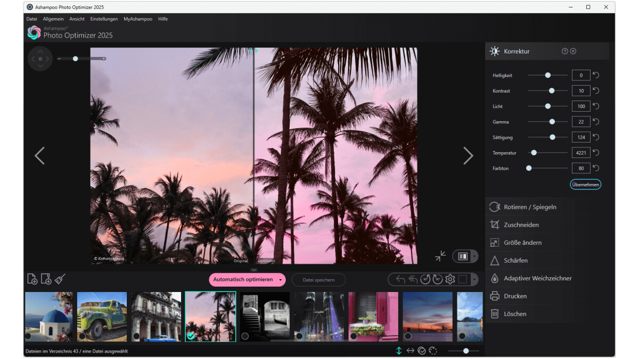Reset the Gamma value
Image resolution: width=639 pixels, height=359 pixels.
click(x=596, y=122)
